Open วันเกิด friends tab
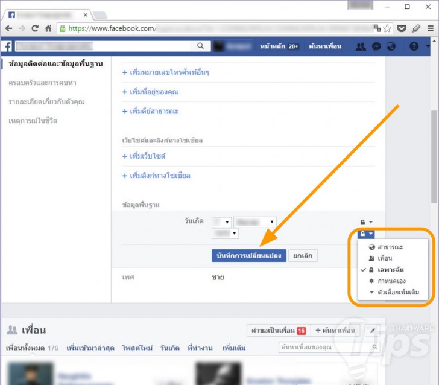The image size is (439, 385). click(x=169, y=348)
